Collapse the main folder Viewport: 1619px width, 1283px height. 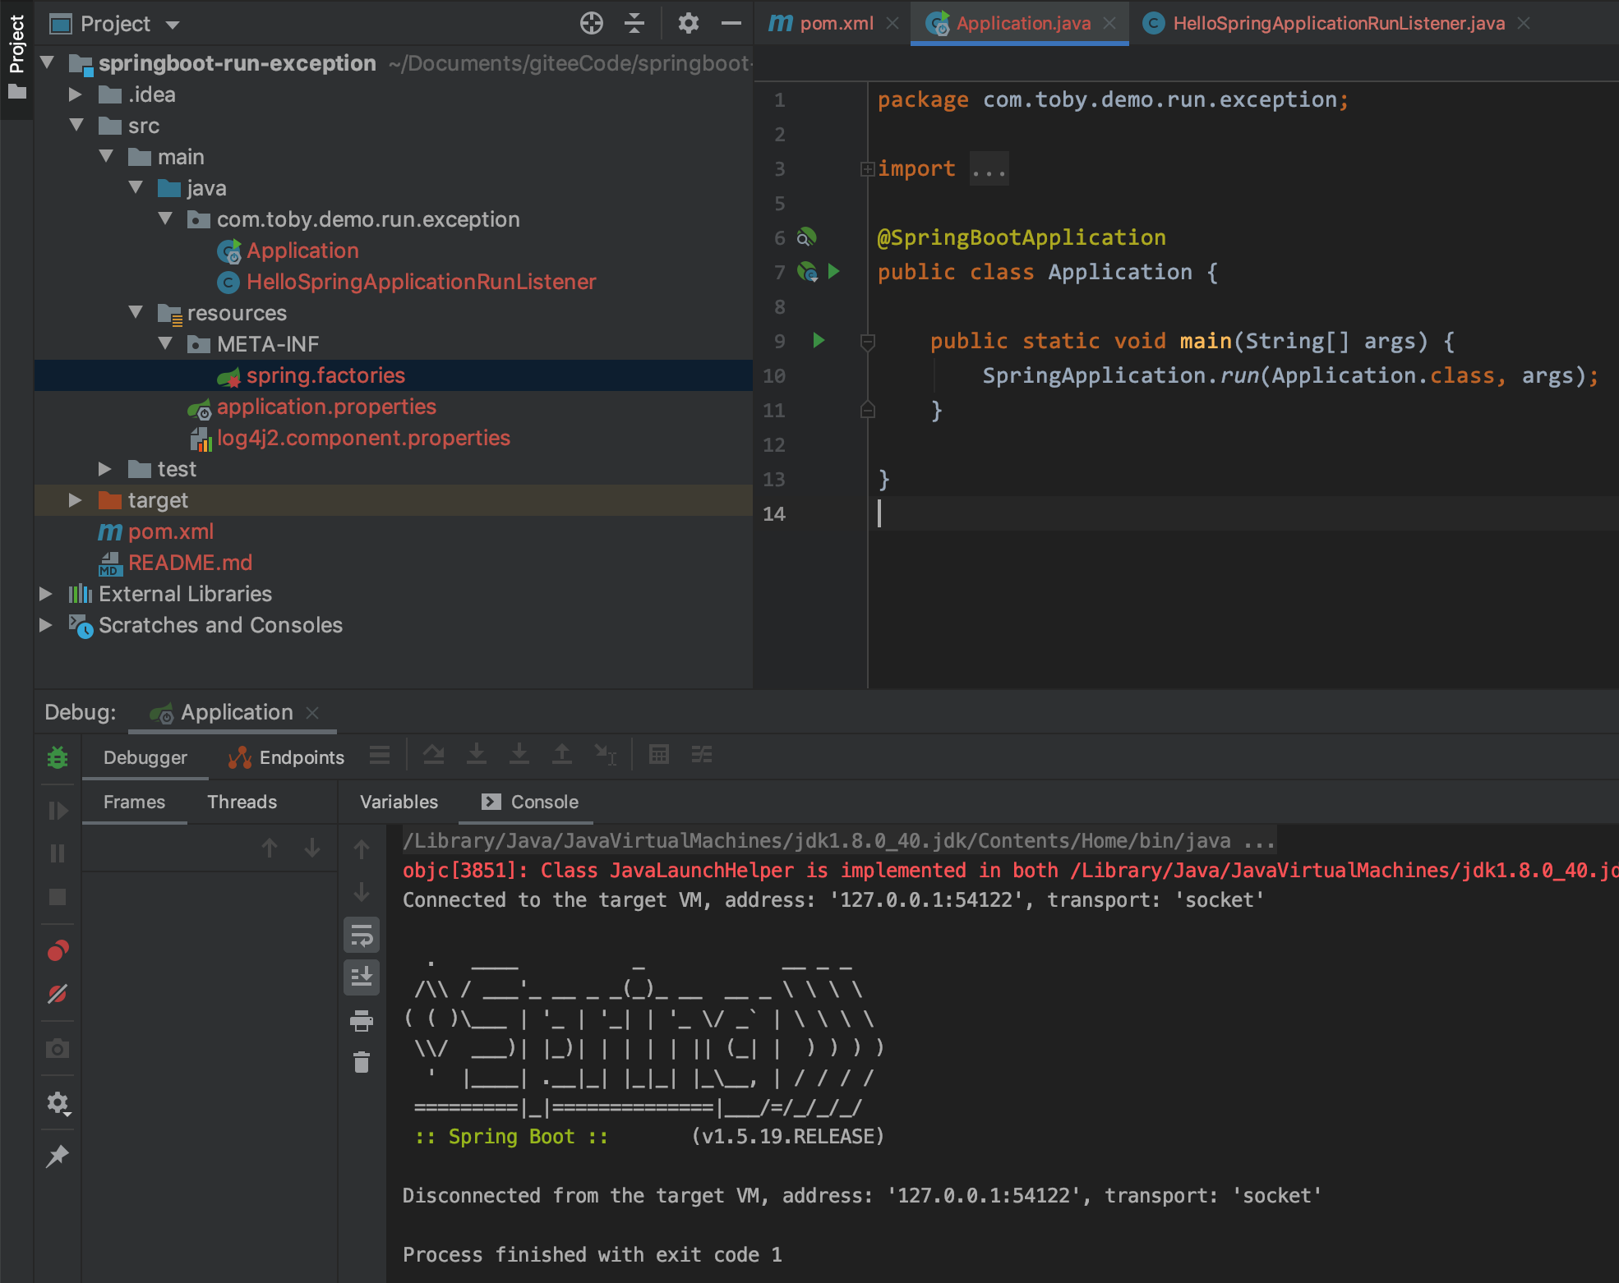[106, 156]
